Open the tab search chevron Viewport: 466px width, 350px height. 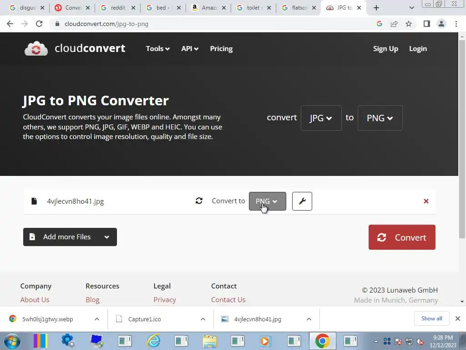411,8
